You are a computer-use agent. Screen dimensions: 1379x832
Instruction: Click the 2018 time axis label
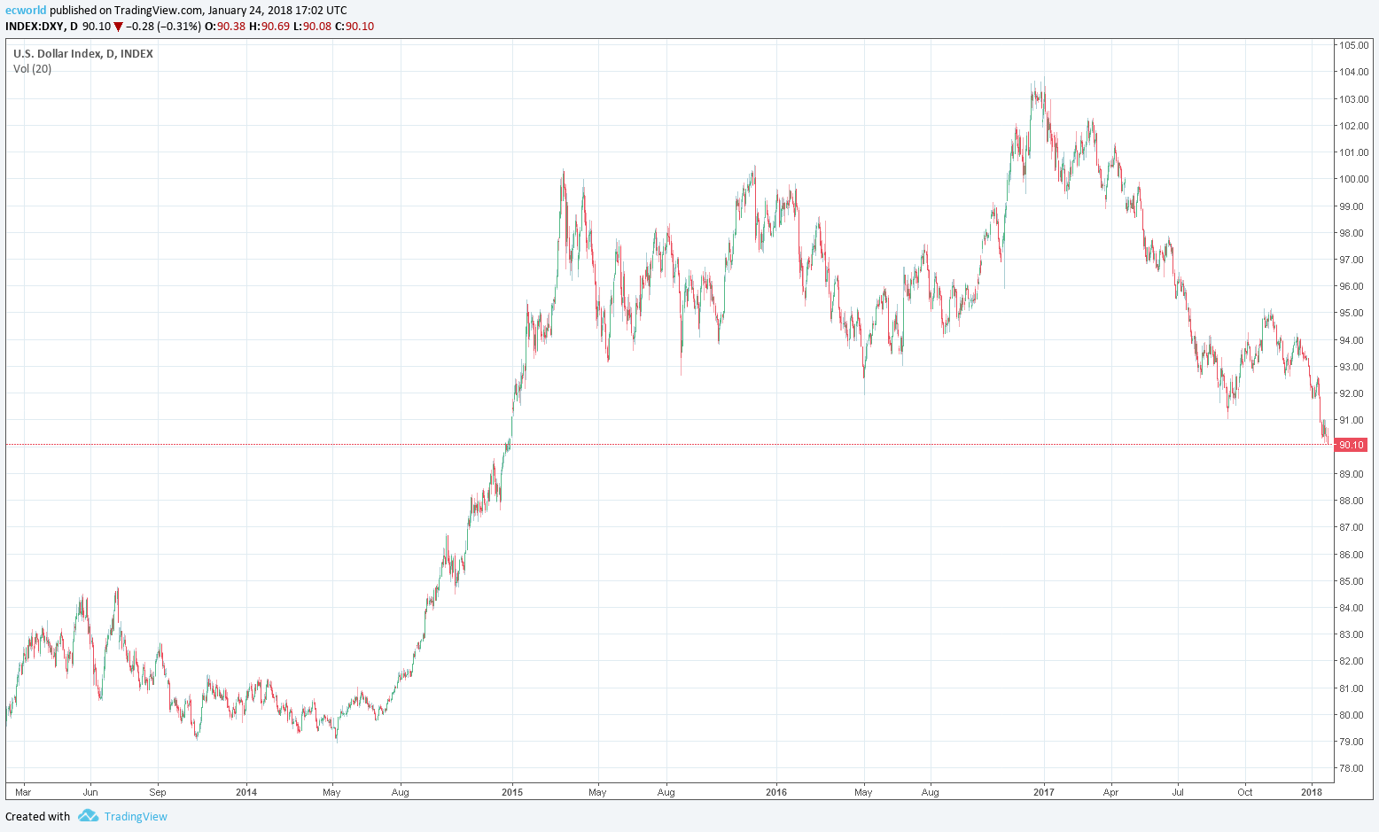(x=1312, y=792)
